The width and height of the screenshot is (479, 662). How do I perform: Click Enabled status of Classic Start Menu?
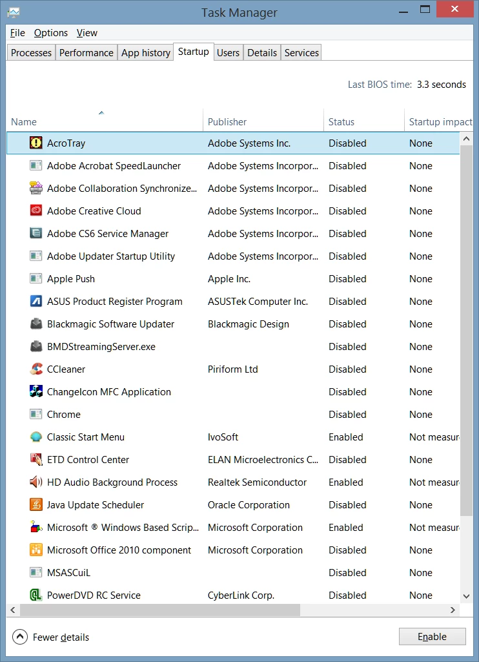[x=345, y=437]
